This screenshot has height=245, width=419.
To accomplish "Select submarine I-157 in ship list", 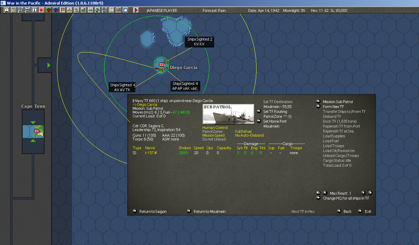I will click(x=151, y=153).
